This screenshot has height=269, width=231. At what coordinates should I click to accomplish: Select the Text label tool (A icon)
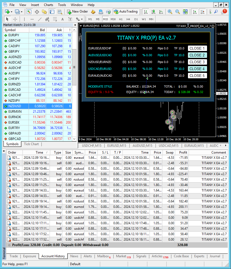coord(62,19)
